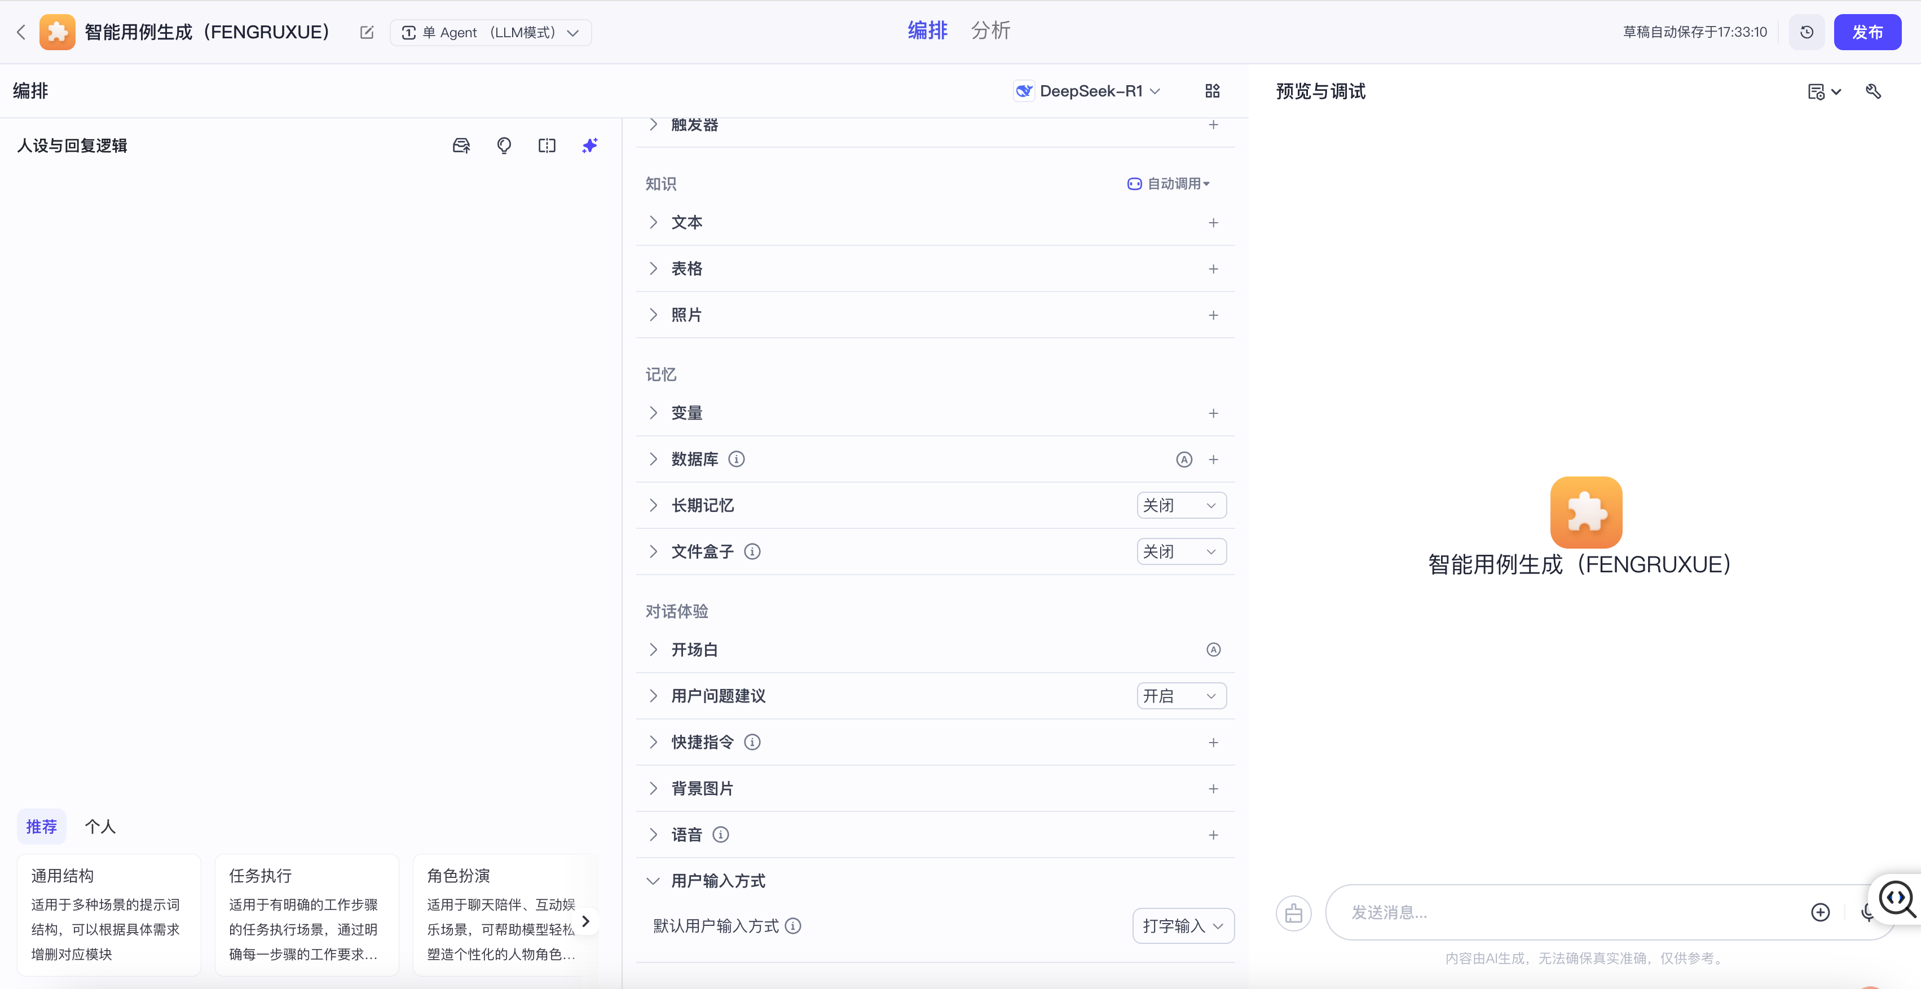Image resolution: width=1921 pixels, height=989 pixels.
Task: Click the version history clock icon
Action: [1806, 32]
